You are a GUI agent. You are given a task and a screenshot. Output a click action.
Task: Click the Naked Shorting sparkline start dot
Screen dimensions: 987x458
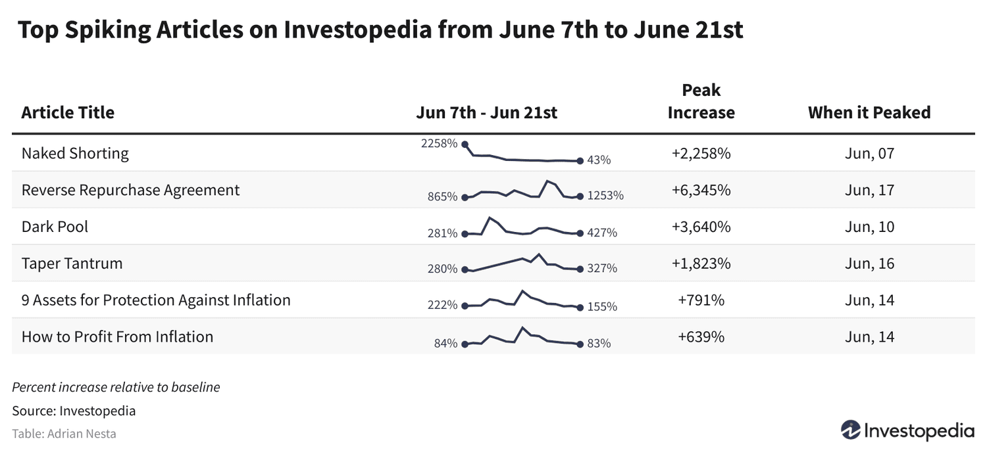click(465, 144)
